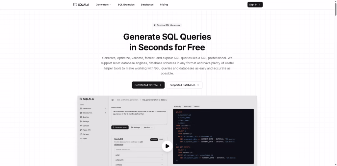Open the Medium dropdown next to Settings
Screen dimensions: 337x166
[x=148, y=127]
